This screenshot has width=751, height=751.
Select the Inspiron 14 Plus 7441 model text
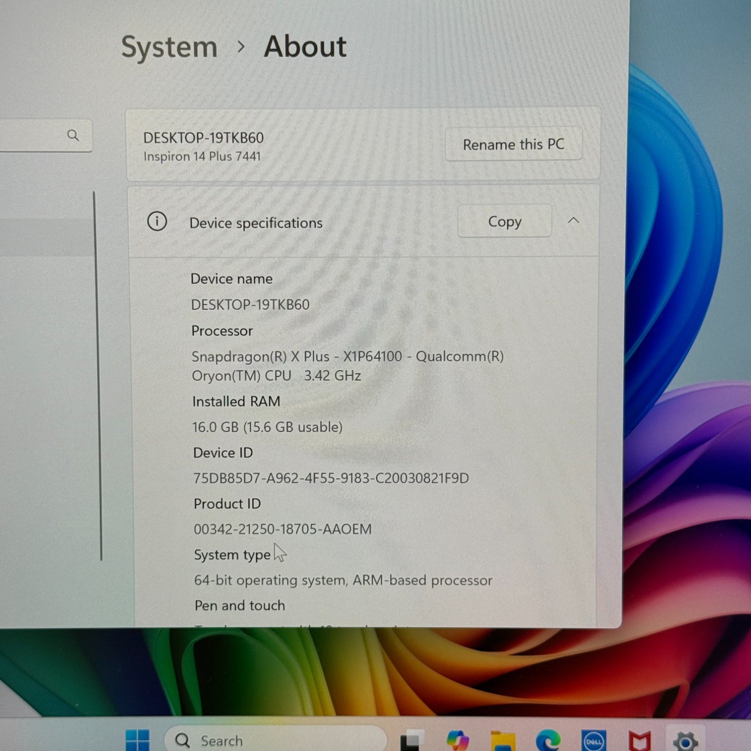click(202, 156)
